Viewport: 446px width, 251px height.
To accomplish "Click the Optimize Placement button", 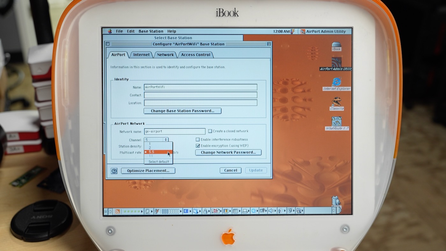I will 148,171.
